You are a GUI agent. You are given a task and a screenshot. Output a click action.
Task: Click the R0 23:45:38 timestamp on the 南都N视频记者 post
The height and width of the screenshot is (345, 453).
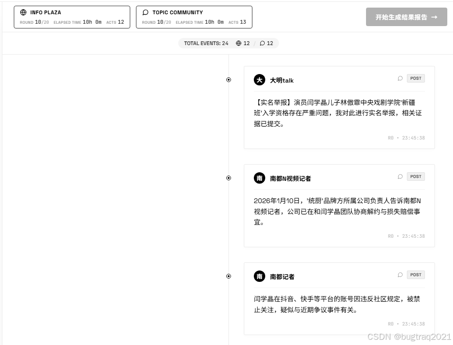coord(406,236)
